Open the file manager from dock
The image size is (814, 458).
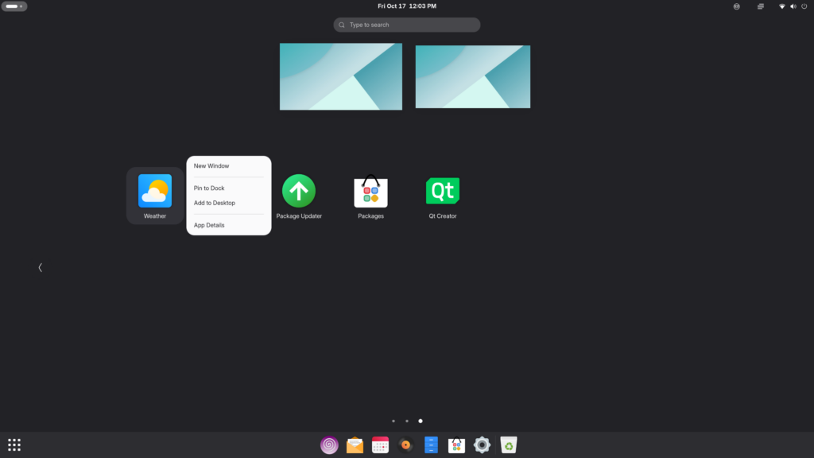431,445
